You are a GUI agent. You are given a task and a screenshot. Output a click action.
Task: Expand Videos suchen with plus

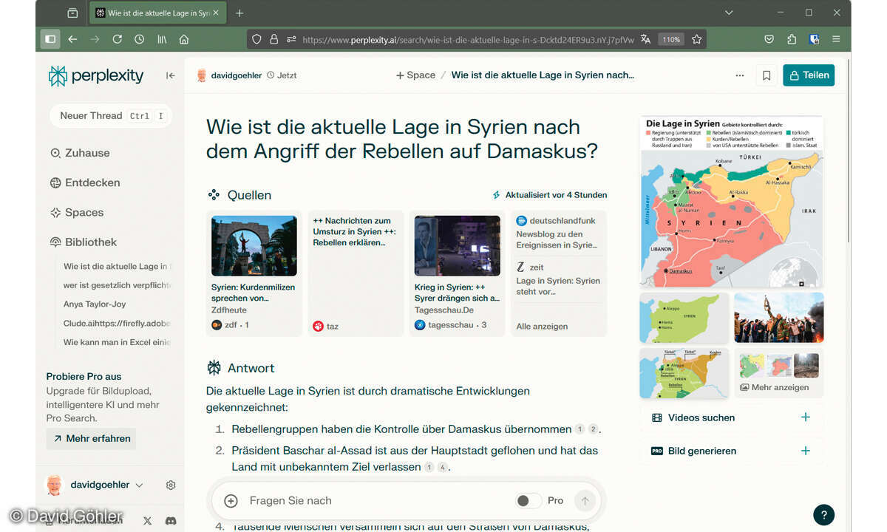point(806,417)
